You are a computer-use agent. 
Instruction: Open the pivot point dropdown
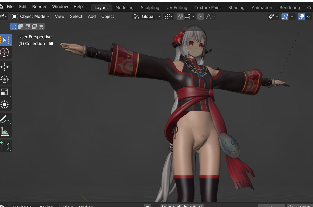tap(169, 17)
